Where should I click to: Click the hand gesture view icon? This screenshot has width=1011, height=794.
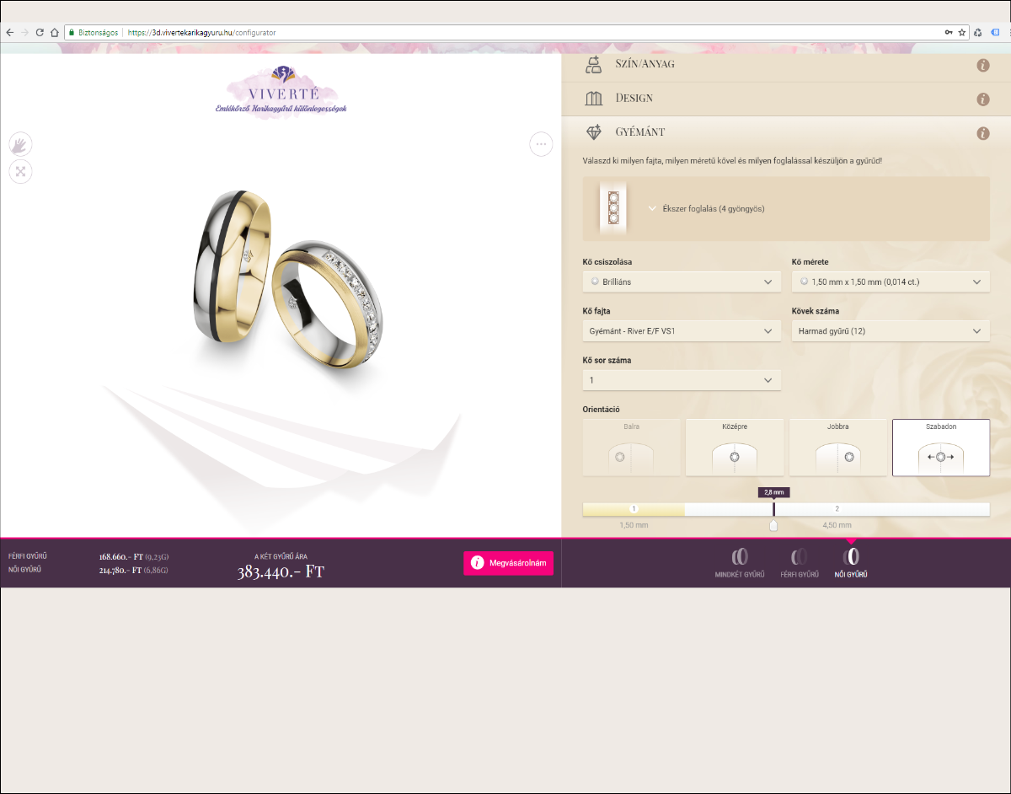point(21,144)
